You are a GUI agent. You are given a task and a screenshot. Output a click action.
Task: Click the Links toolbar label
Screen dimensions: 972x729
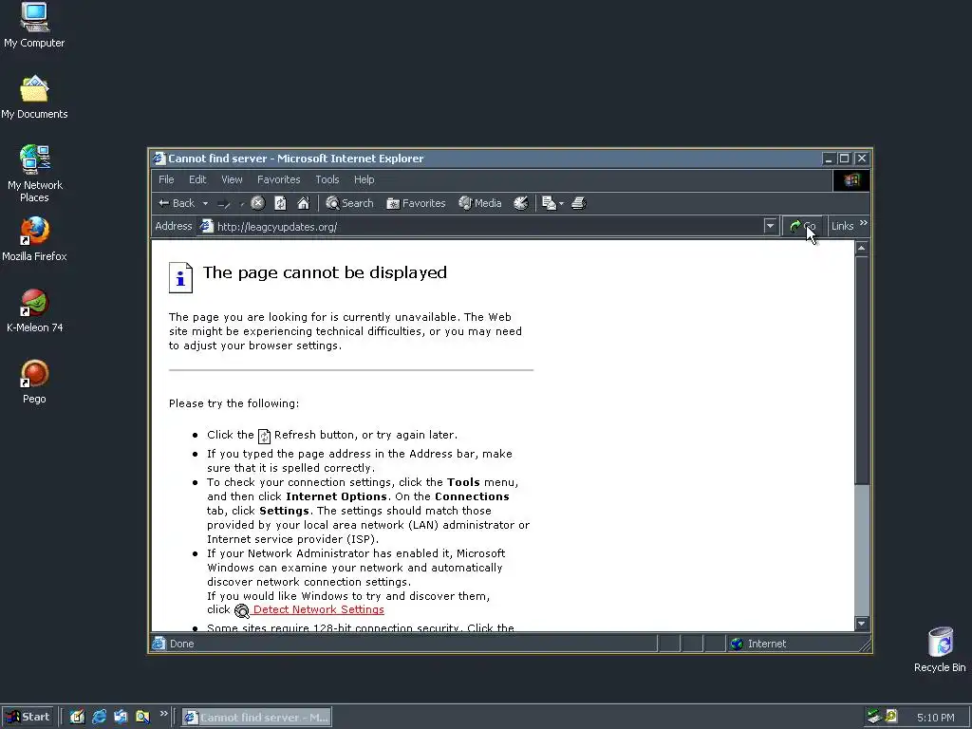click(x=842, y=226)
